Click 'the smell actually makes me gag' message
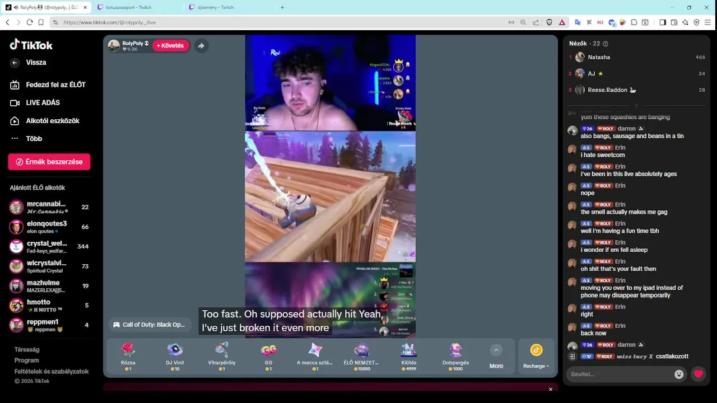 tap(624, 212)
